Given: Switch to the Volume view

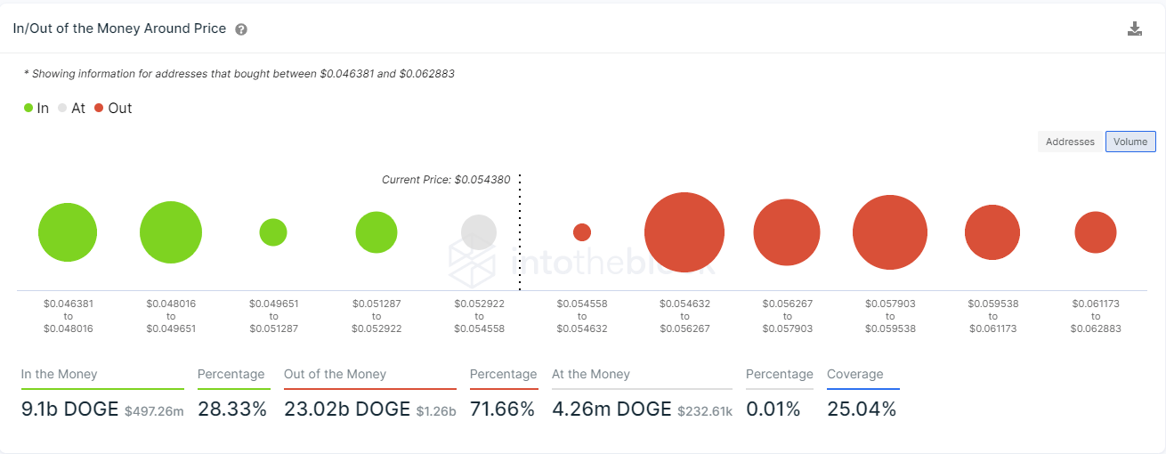Looking at the screenshot, I should pyautogui.click(x=1130, y=142).
